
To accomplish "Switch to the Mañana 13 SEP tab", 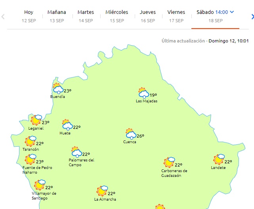I will 57,16.
